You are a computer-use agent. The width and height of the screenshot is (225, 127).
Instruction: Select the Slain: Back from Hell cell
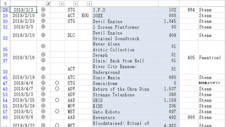point(125,60)
